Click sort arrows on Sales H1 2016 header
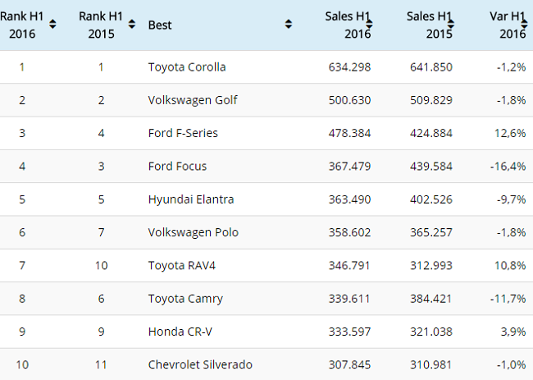 click(x=369, y=25)
